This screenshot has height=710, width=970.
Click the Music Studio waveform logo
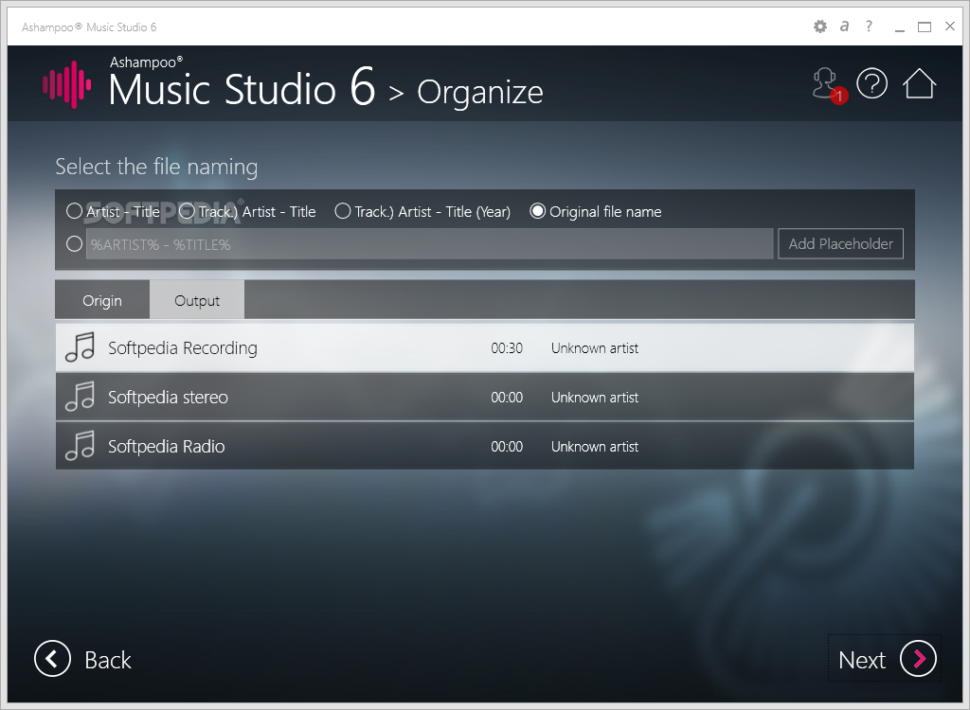tap(67, 84)
